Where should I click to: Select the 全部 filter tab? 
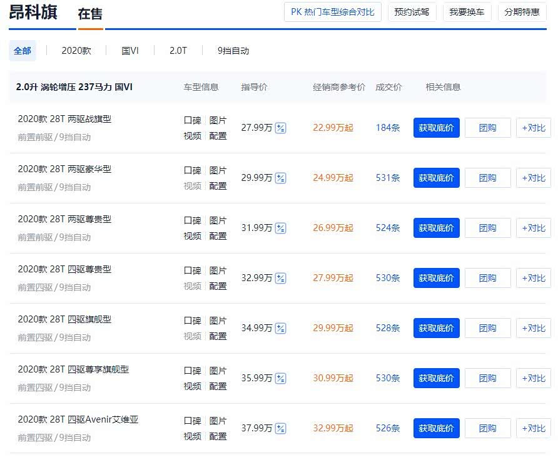click(x=23, y=51)
